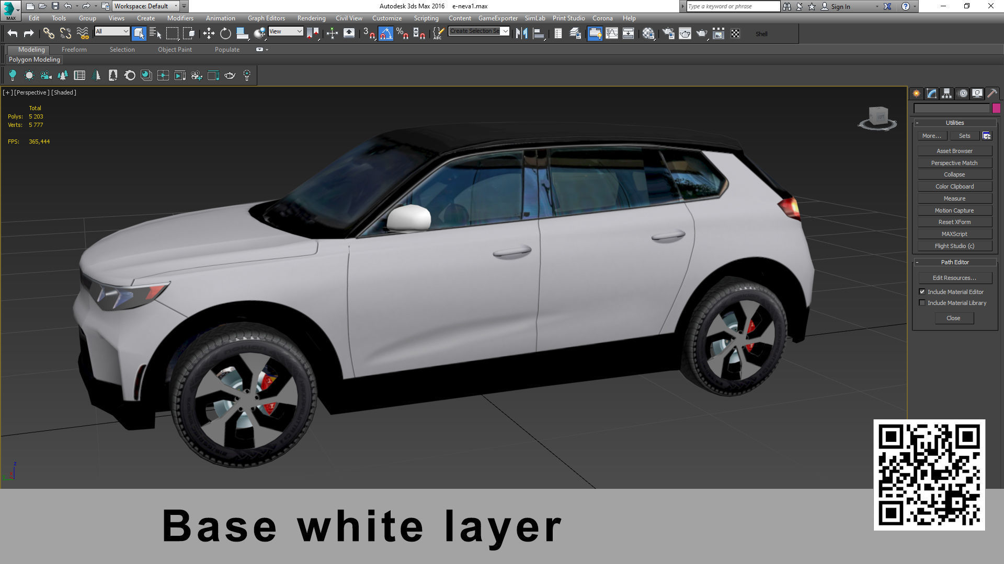The image size is (1004, 564).
Task: Click the Bind to Space Warp icon
Action: (x=83, y=34)
